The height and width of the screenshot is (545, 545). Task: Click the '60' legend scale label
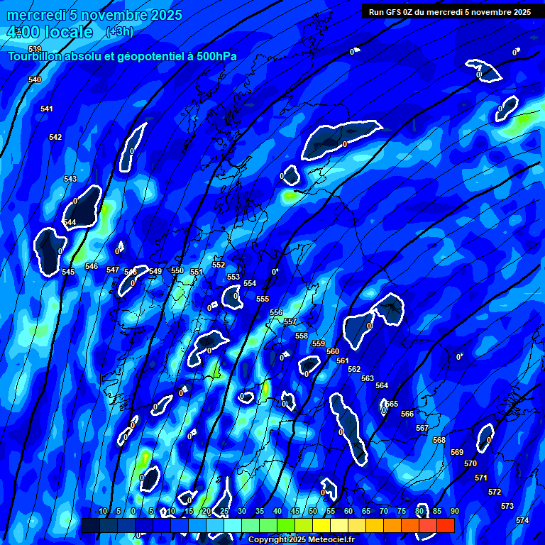348,511
